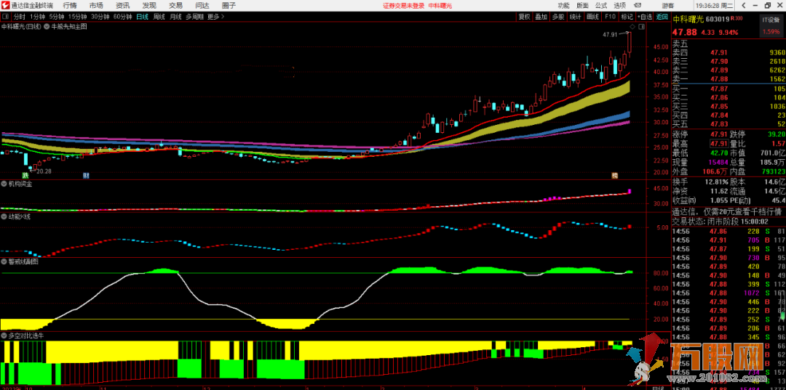Switch to 分时 chart period

pos(18,17)
